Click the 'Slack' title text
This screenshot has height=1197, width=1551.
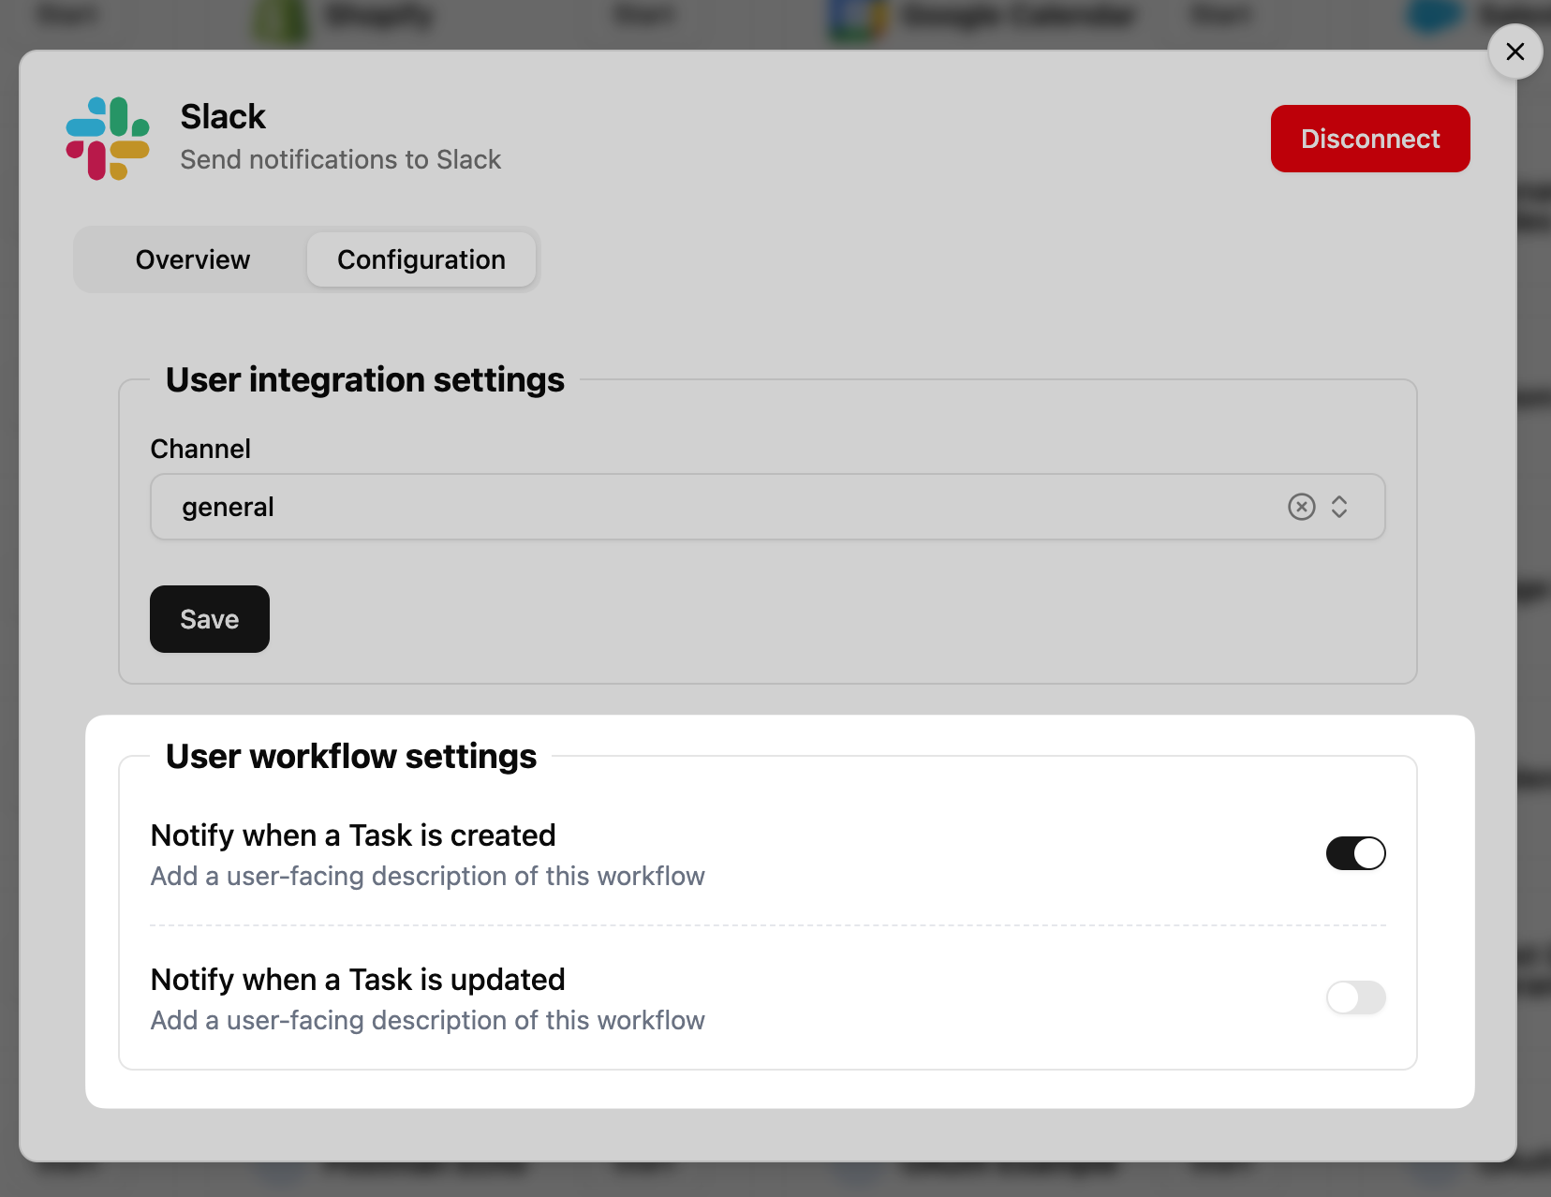pos(223,117)
